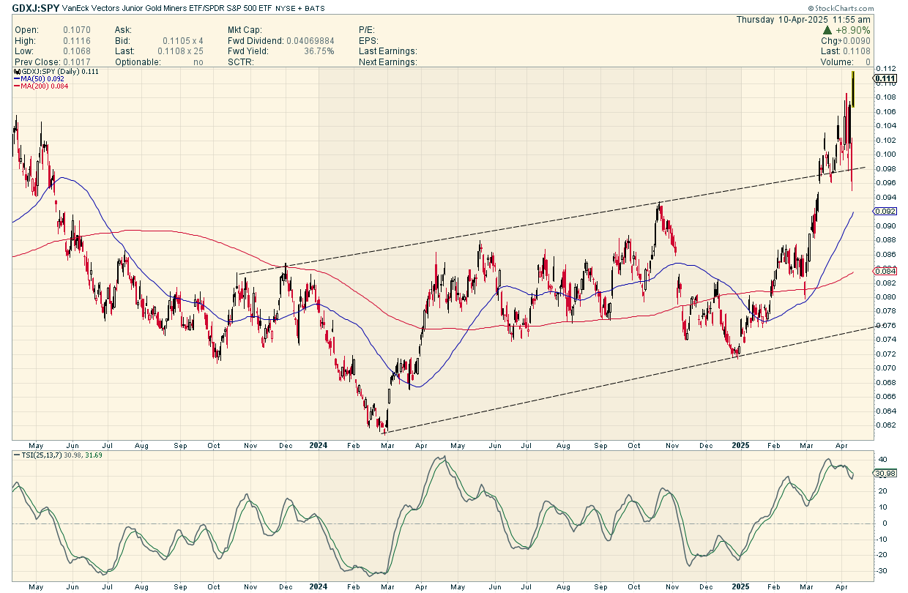Click the P/E label
Image resolution: width=908 pixels, height=593 pixels.
coord(367,30)
